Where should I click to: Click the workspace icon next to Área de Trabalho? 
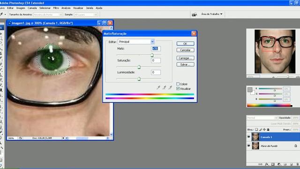coord(195,15)
